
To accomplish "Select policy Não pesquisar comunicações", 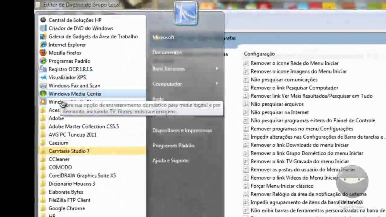I will point(284,80).
